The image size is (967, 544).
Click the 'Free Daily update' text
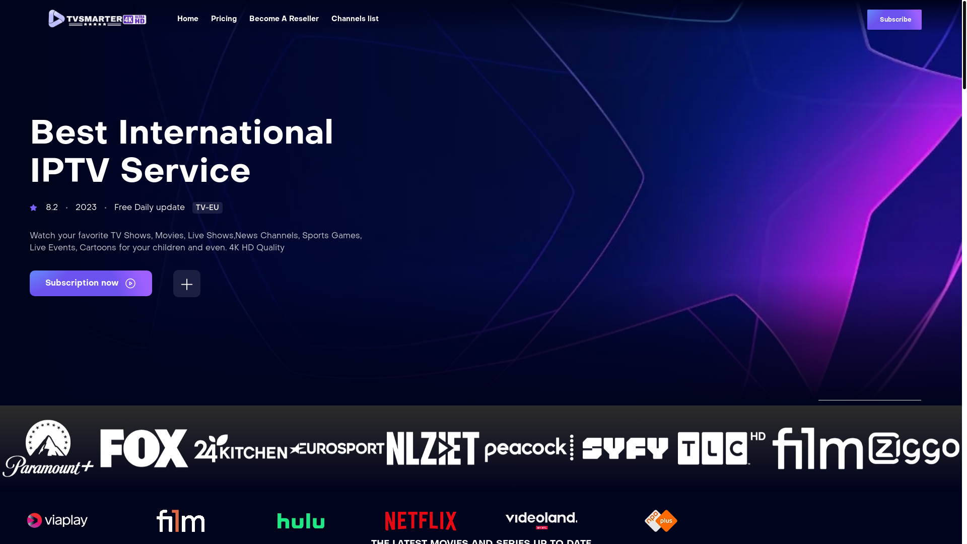pyautogui.click(x=150, y=208)
